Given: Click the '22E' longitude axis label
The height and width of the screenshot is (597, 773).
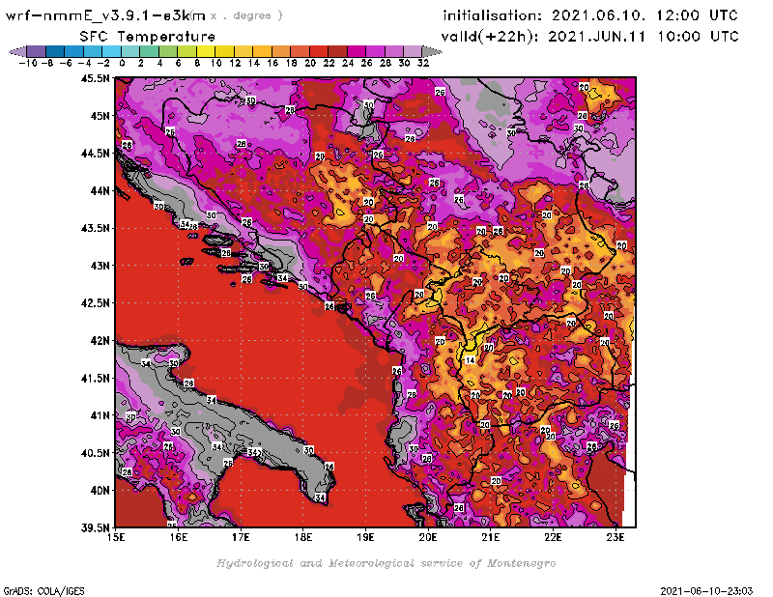Looking at the screenshot, I should click(553, 537).
